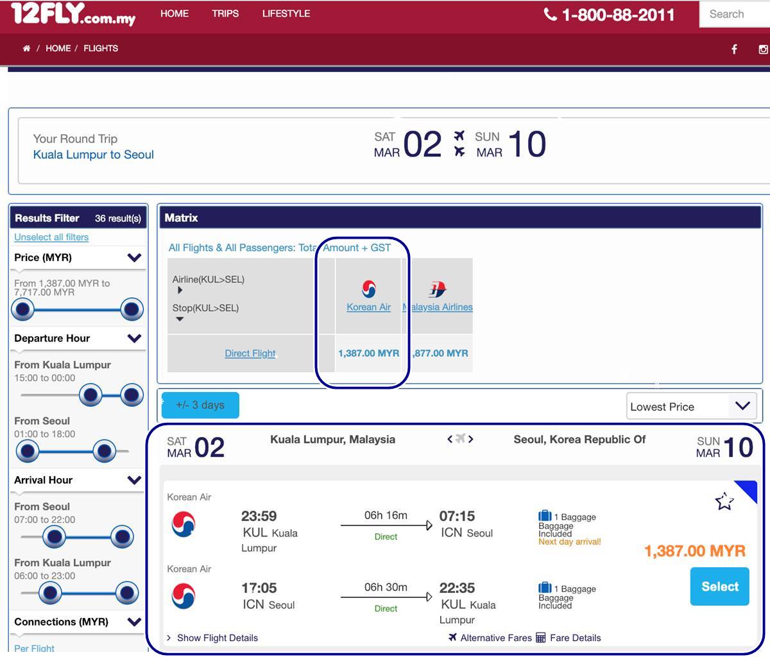
Task: Click the +/- 3 days button
Action: 200,405
